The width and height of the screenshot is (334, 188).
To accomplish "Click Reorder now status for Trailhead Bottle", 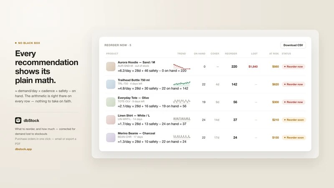I will tap(294, 84).
